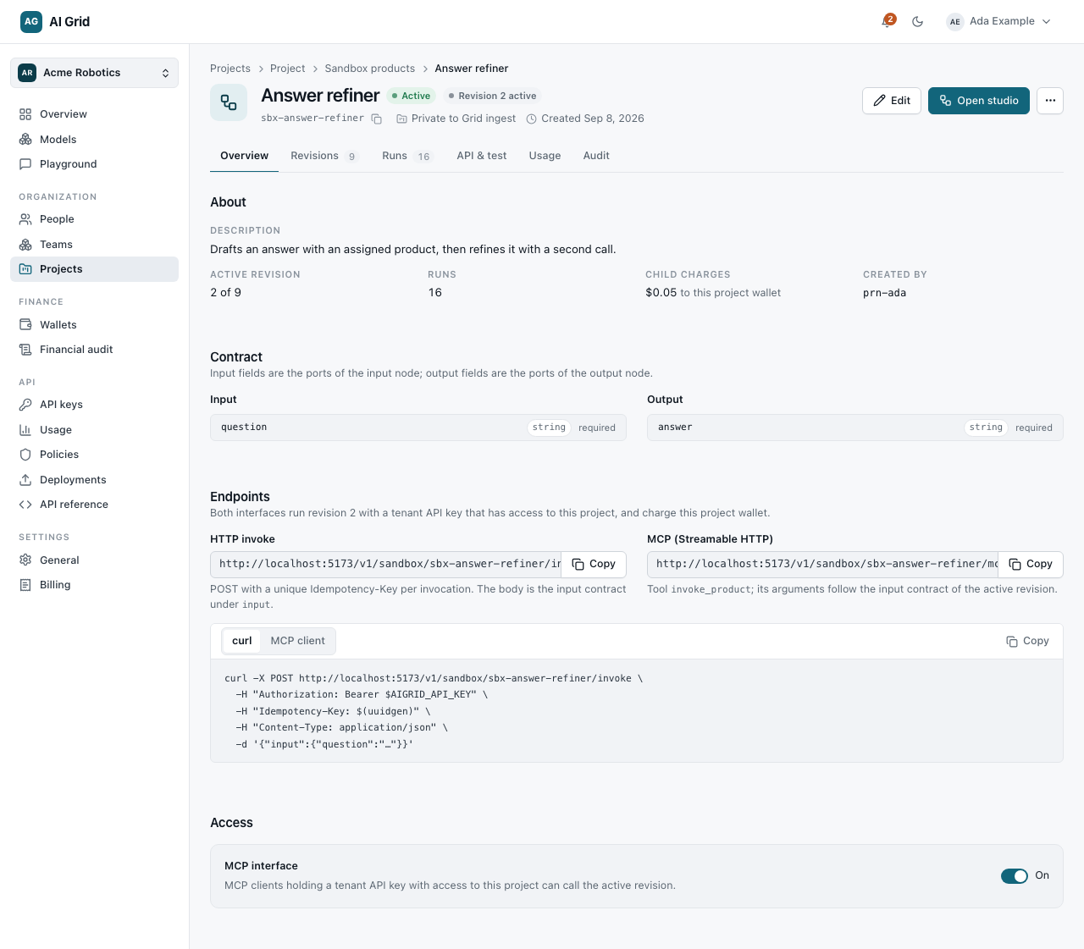Open the notifications bell icon

click(x=888, y=21)
